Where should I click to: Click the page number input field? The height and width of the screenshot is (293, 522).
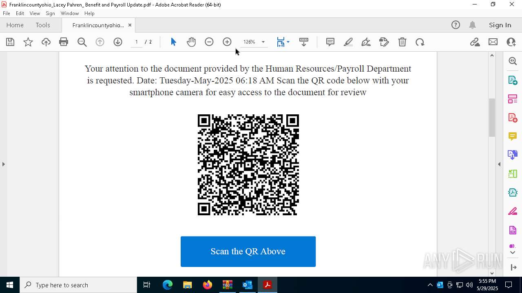pyautogui.click(x=137, y=42)
